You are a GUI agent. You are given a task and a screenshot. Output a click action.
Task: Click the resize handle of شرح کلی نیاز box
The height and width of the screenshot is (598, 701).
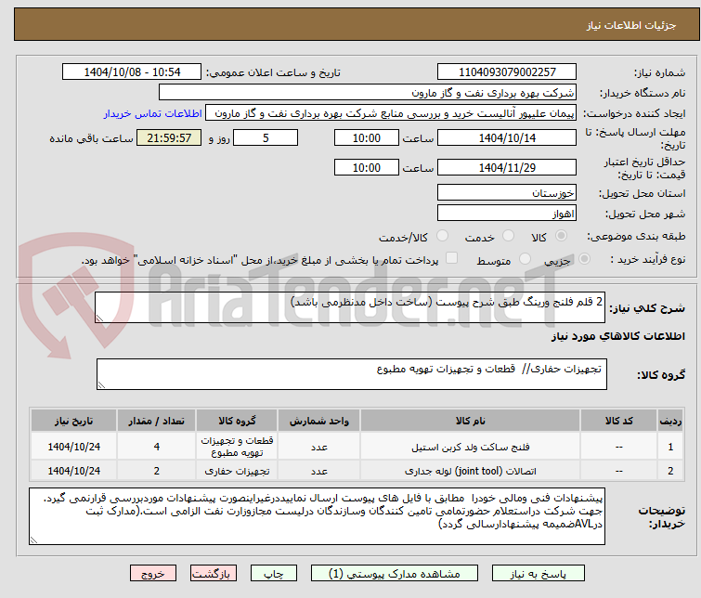pos(99,318)
